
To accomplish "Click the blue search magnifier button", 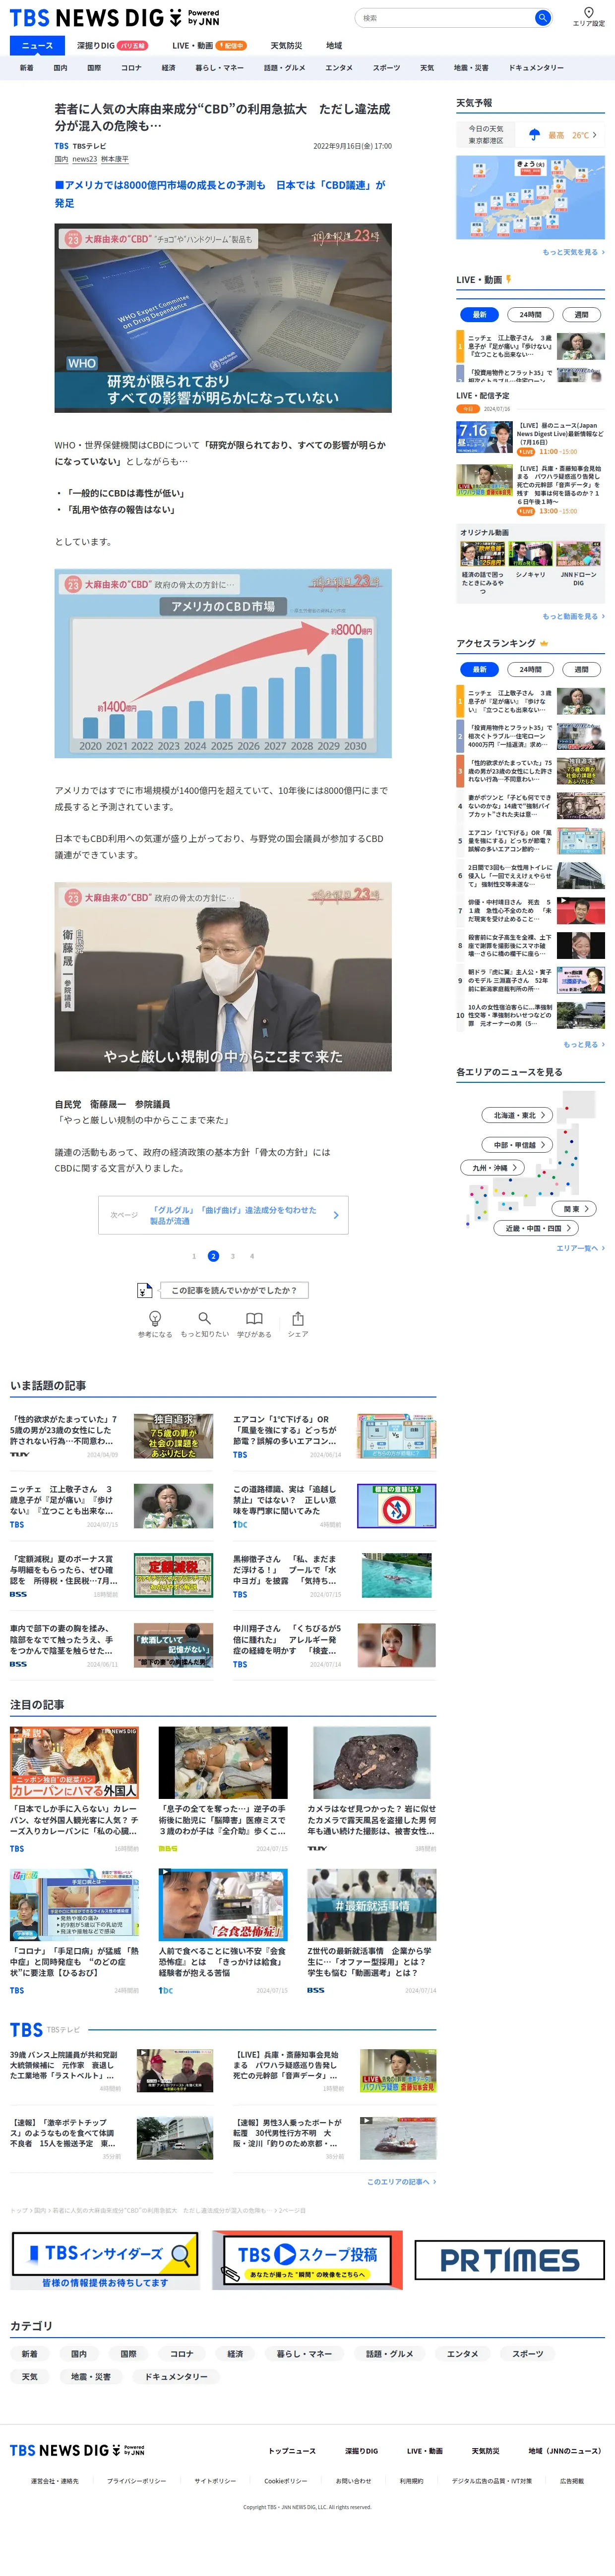I will (x=542, y=18).
